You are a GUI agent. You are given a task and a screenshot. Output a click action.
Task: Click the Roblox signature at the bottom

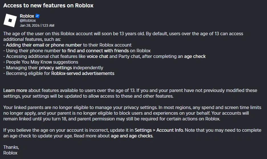[10, 153]
